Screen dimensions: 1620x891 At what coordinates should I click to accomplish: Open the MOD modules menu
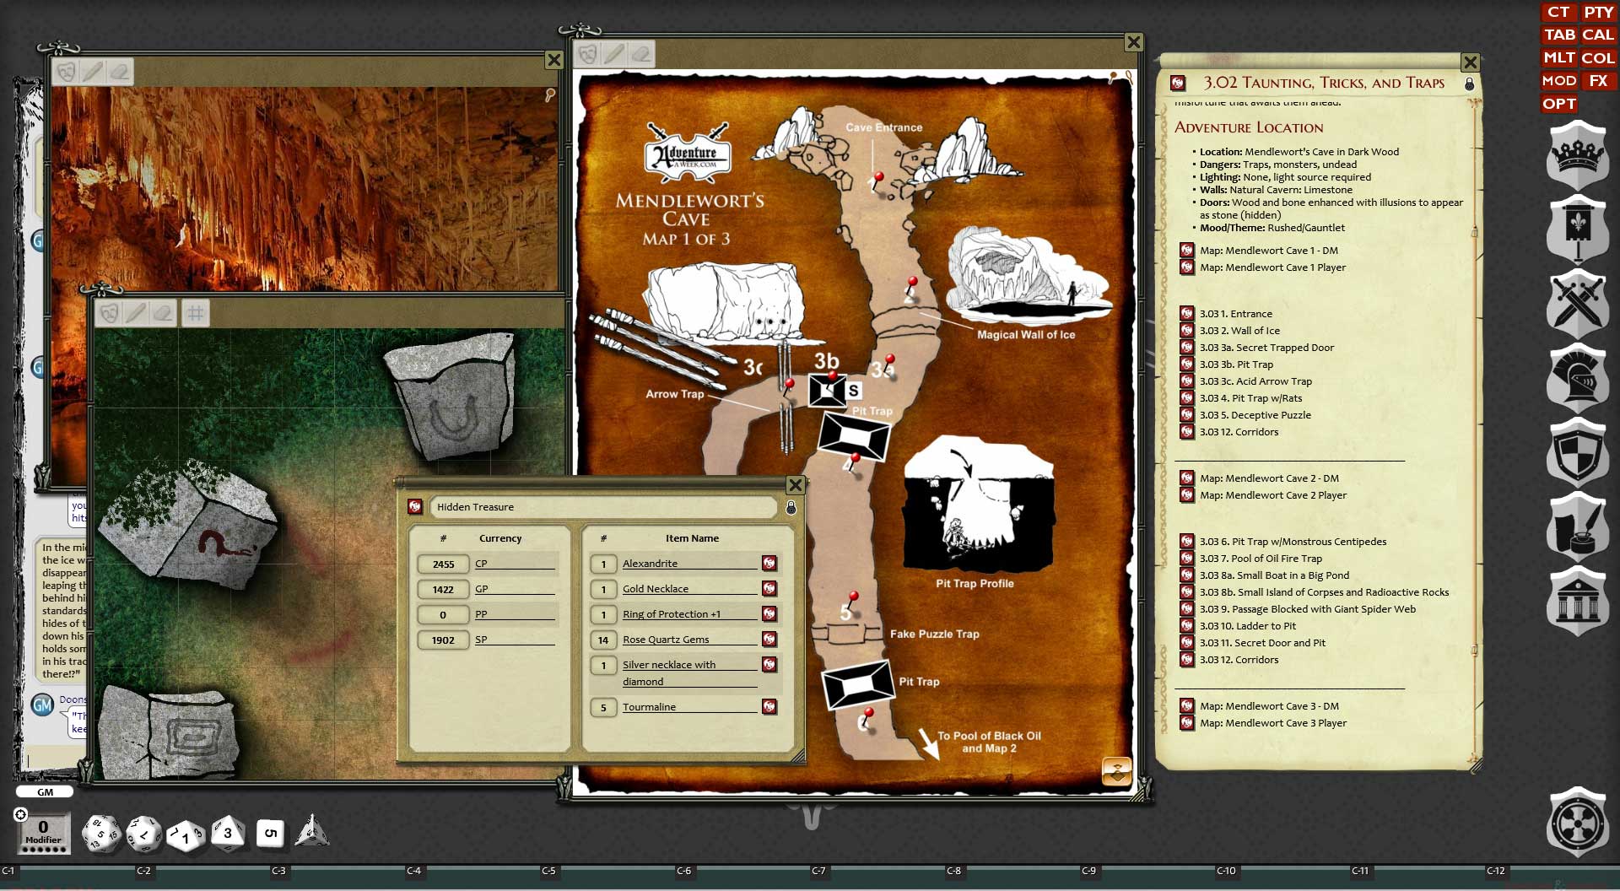point(1558,81)
